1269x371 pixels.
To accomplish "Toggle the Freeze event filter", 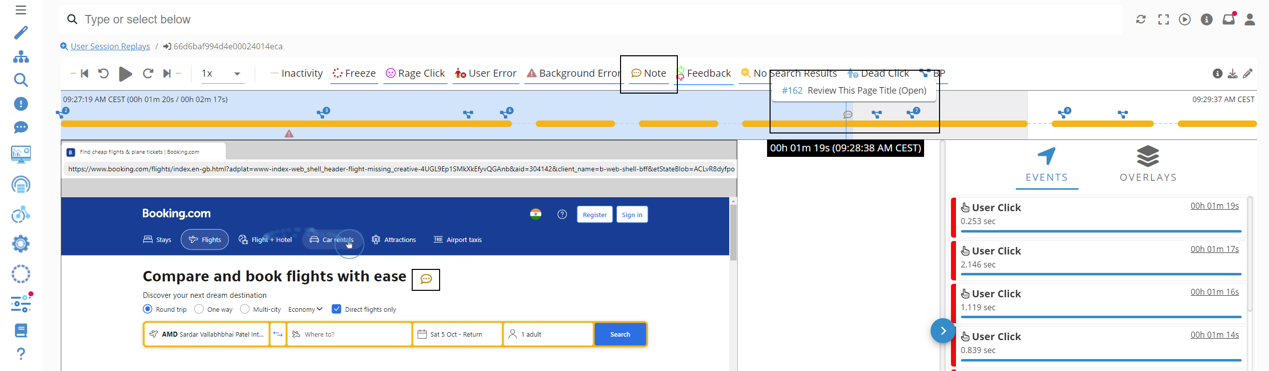I will [x=354, y=73].
